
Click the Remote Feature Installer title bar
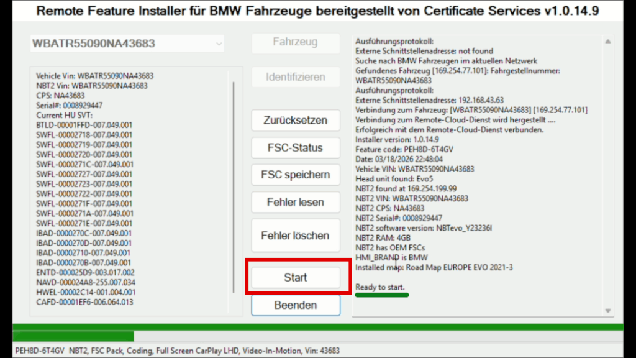coord(318,11)
